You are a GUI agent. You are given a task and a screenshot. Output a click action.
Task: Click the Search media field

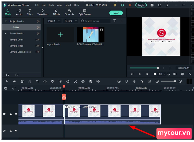click(x=95, y=21)
